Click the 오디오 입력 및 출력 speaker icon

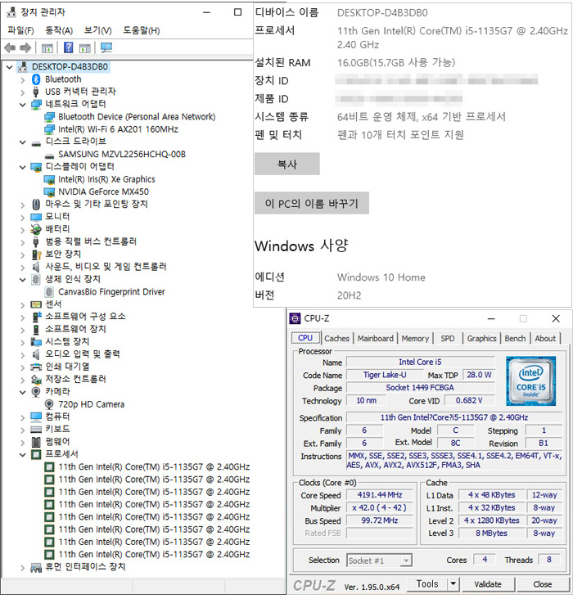(x=36, y=354)
